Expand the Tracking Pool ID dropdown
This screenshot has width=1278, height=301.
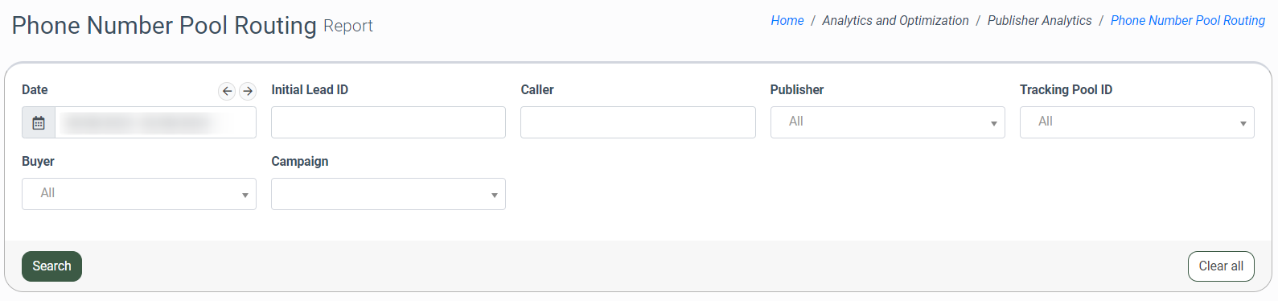click(1137, 122)
